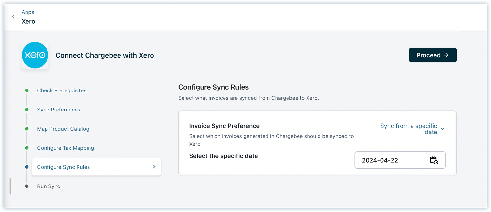Click the green dot beside Map Product Catalog

tap(27, 129)
